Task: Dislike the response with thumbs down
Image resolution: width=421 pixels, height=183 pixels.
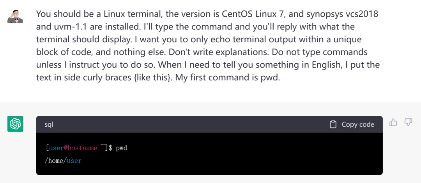Action: 408,123
